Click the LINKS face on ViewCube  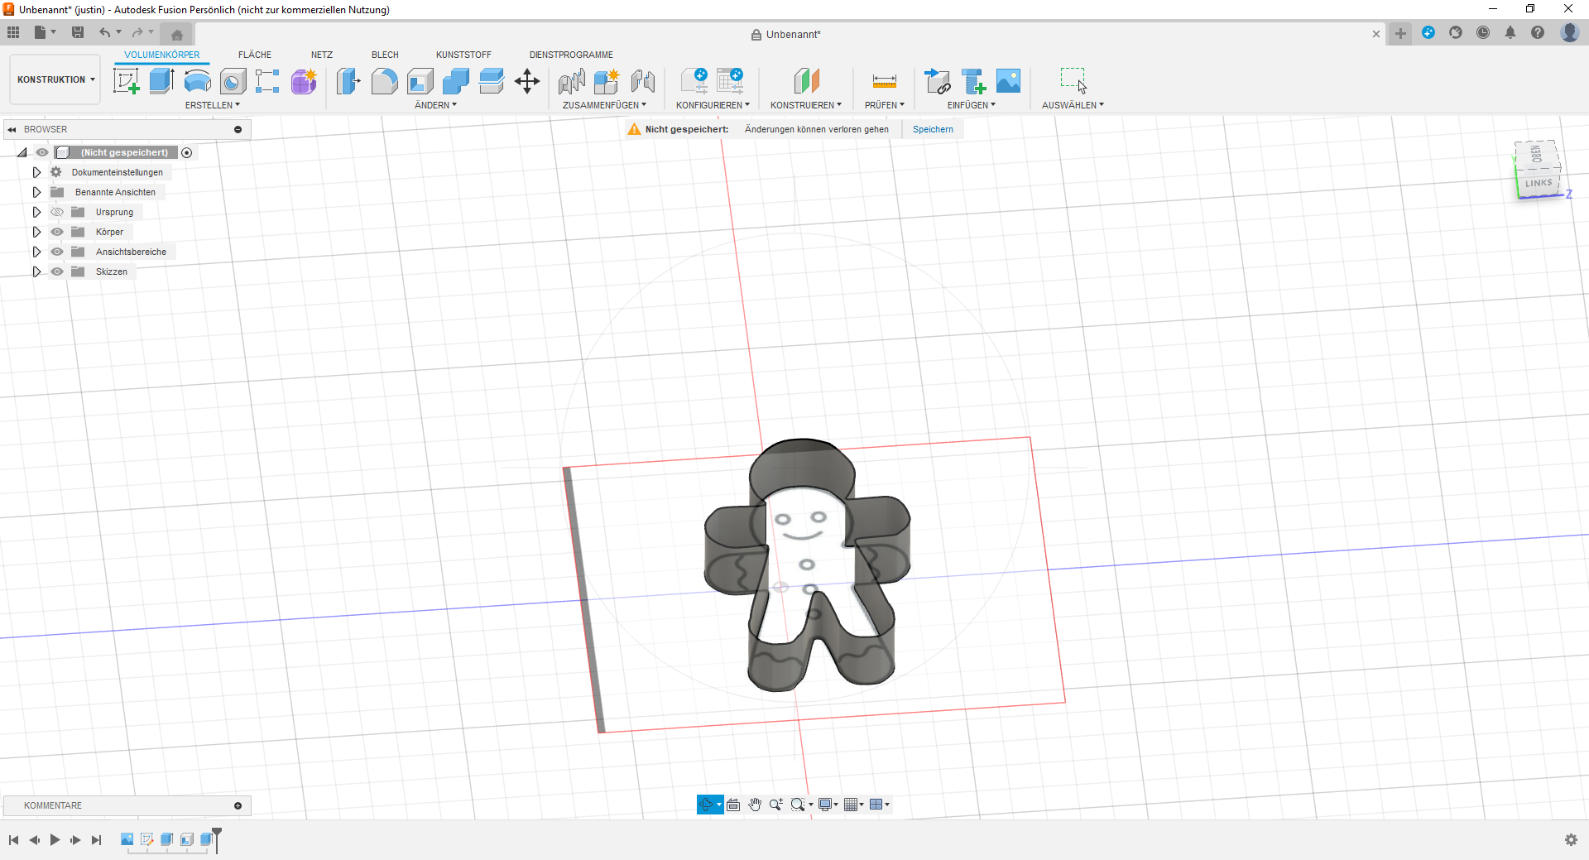[x=1539, y=183]
